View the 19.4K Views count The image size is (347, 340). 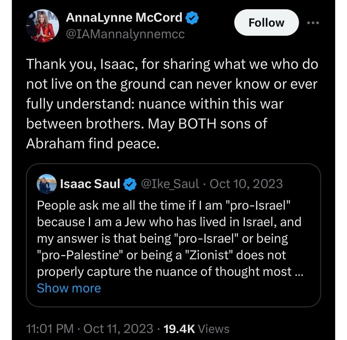(196, 329)
